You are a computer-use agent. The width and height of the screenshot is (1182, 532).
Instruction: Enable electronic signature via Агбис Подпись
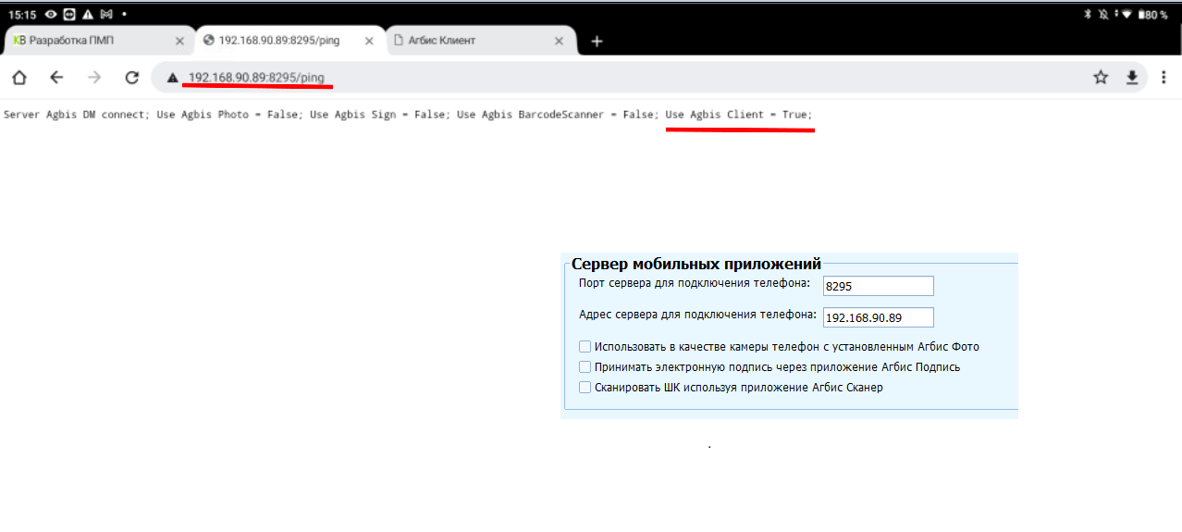point(585,367)
